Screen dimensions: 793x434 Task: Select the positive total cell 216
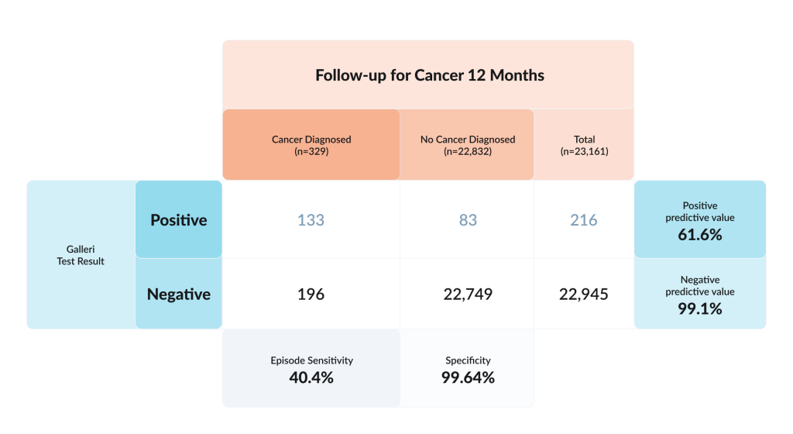[584, 220]
